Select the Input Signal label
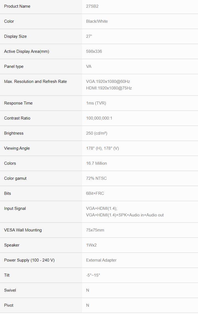The image size is (198, 316). (15, 208)
